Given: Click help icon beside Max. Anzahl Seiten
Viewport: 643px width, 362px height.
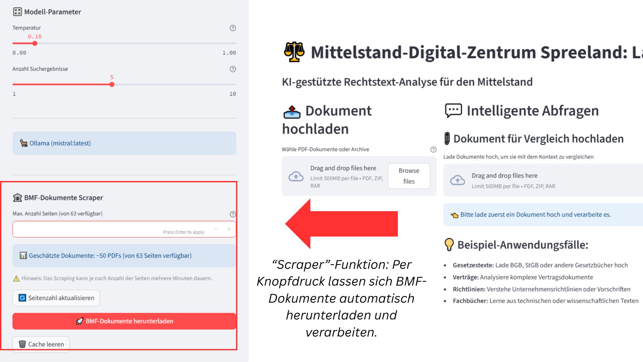Looking at the screenshot, I should point(233,214).
